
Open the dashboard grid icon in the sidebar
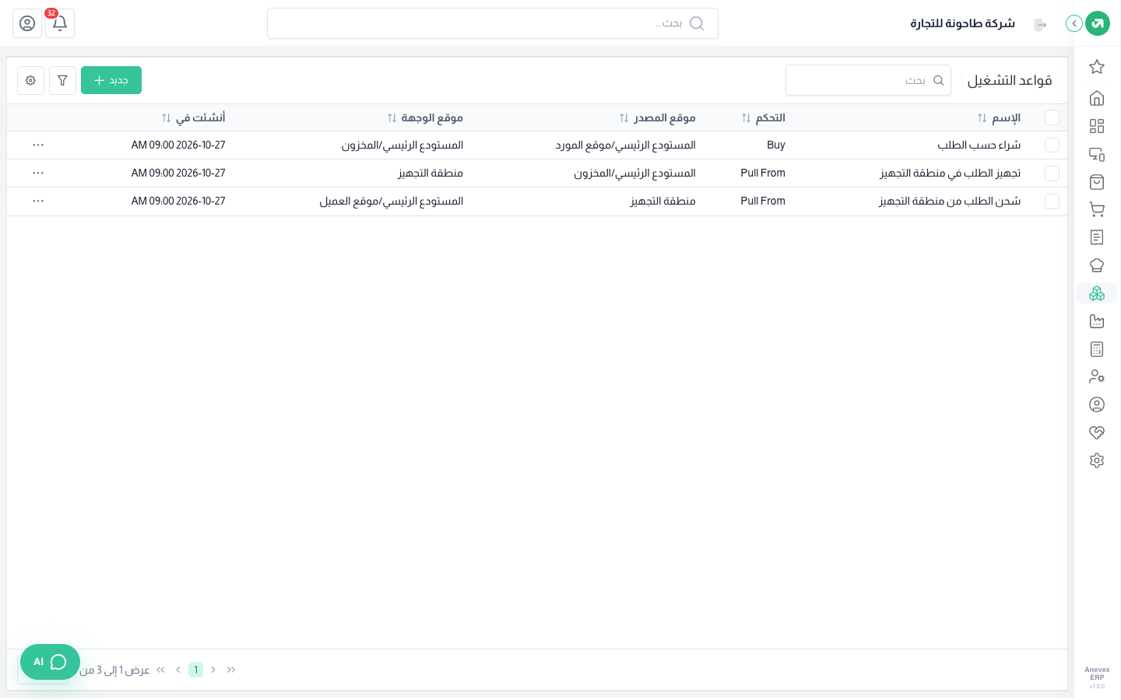(1097, 126)
